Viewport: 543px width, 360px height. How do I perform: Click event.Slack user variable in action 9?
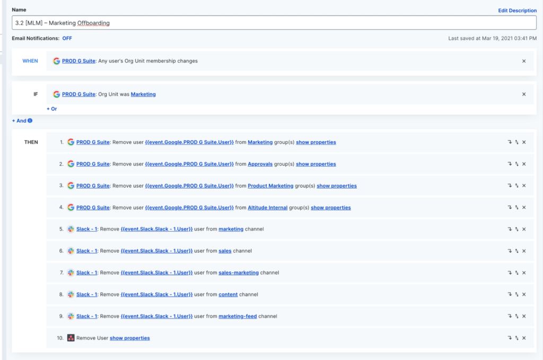pos(156,316)
